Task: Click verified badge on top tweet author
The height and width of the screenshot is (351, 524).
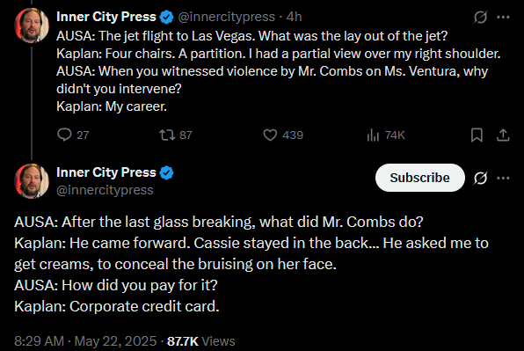Action: click(166, 17)
